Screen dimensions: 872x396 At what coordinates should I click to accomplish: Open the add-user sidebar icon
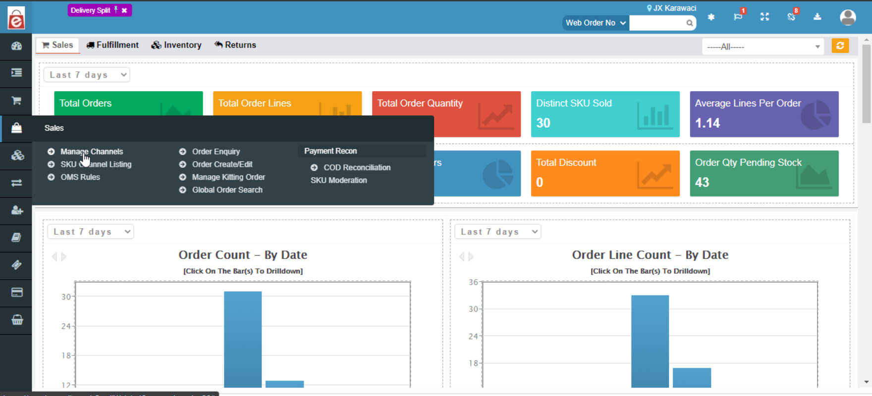click(17, 210)
